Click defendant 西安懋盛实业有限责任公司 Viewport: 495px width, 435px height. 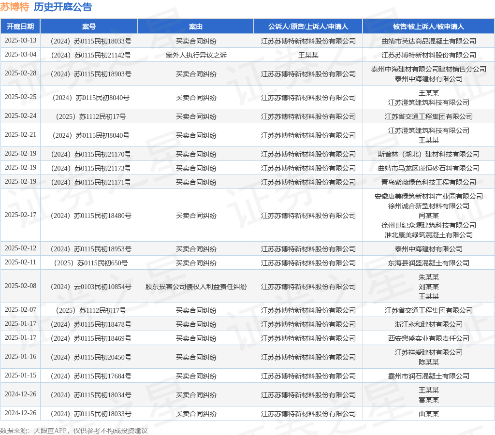(429, 338)
